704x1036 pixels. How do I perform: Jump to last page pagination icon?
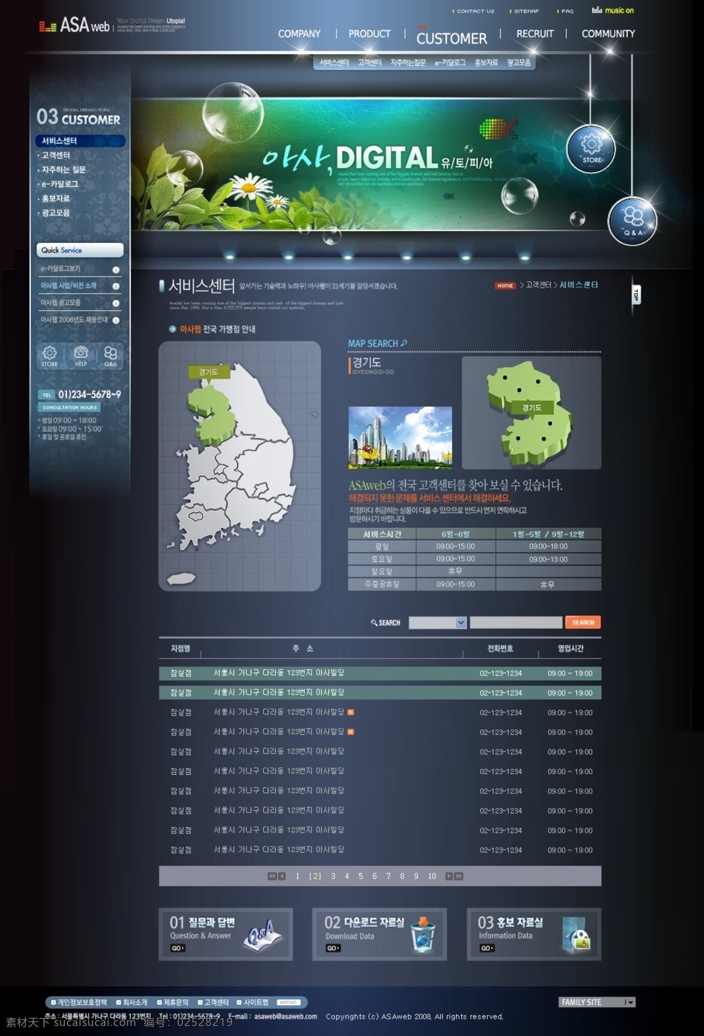[459, 876]
